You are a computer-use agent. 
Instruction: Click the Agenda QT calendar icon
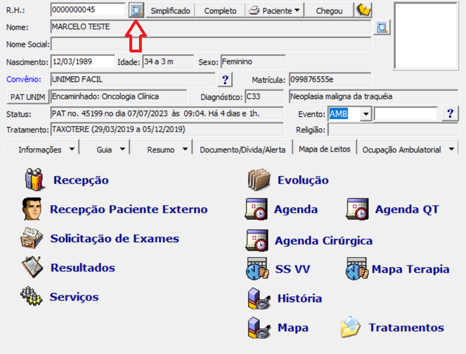(357, 209)
